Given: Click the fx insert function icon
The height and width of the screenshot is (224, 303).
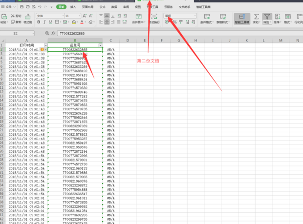Looking at the screenshot, I should [53, 33].
